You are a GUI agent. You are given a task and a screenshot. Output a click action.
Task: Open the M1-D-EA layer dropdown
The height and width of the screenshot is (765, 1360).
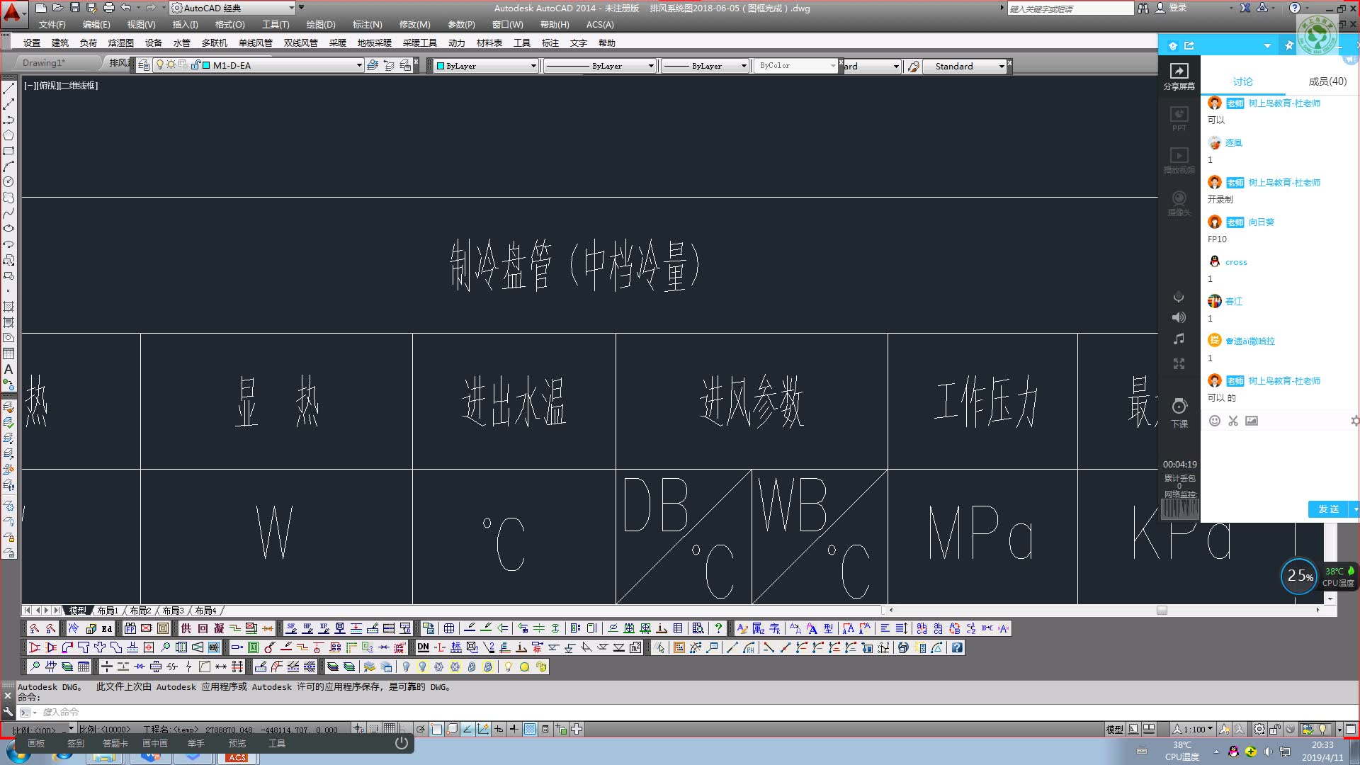pos(258,65)
